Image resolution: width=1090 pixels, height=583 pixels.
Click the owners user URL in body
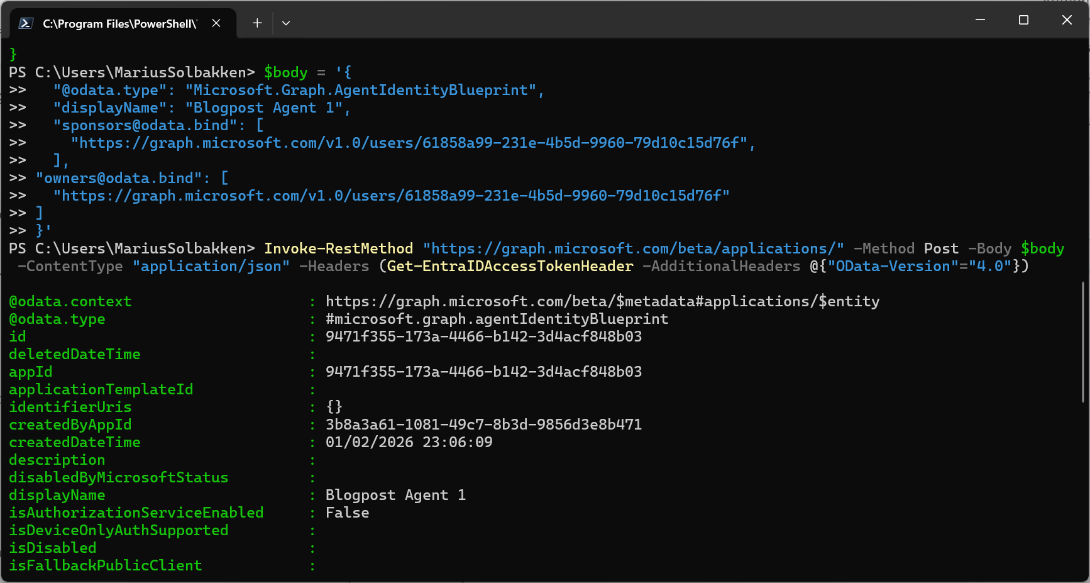[x=391, y=196]
